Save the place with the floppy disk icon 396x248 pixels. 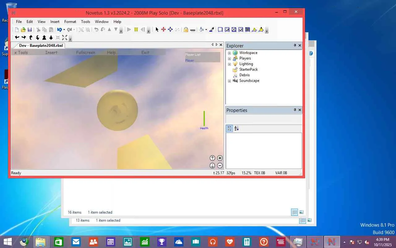(30, 30)
